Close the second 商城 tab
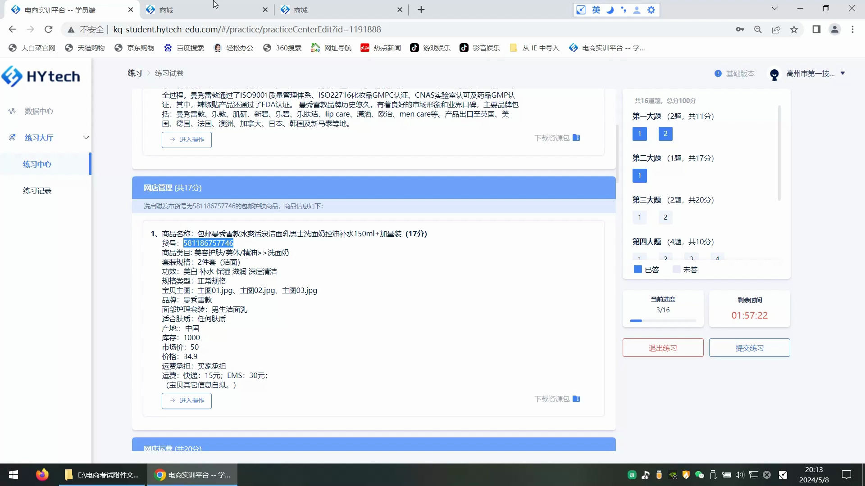865x486 pixels. coord(265,9)
